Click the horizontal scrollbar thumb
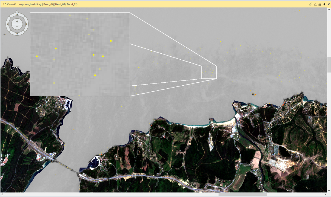 (242, 195)
